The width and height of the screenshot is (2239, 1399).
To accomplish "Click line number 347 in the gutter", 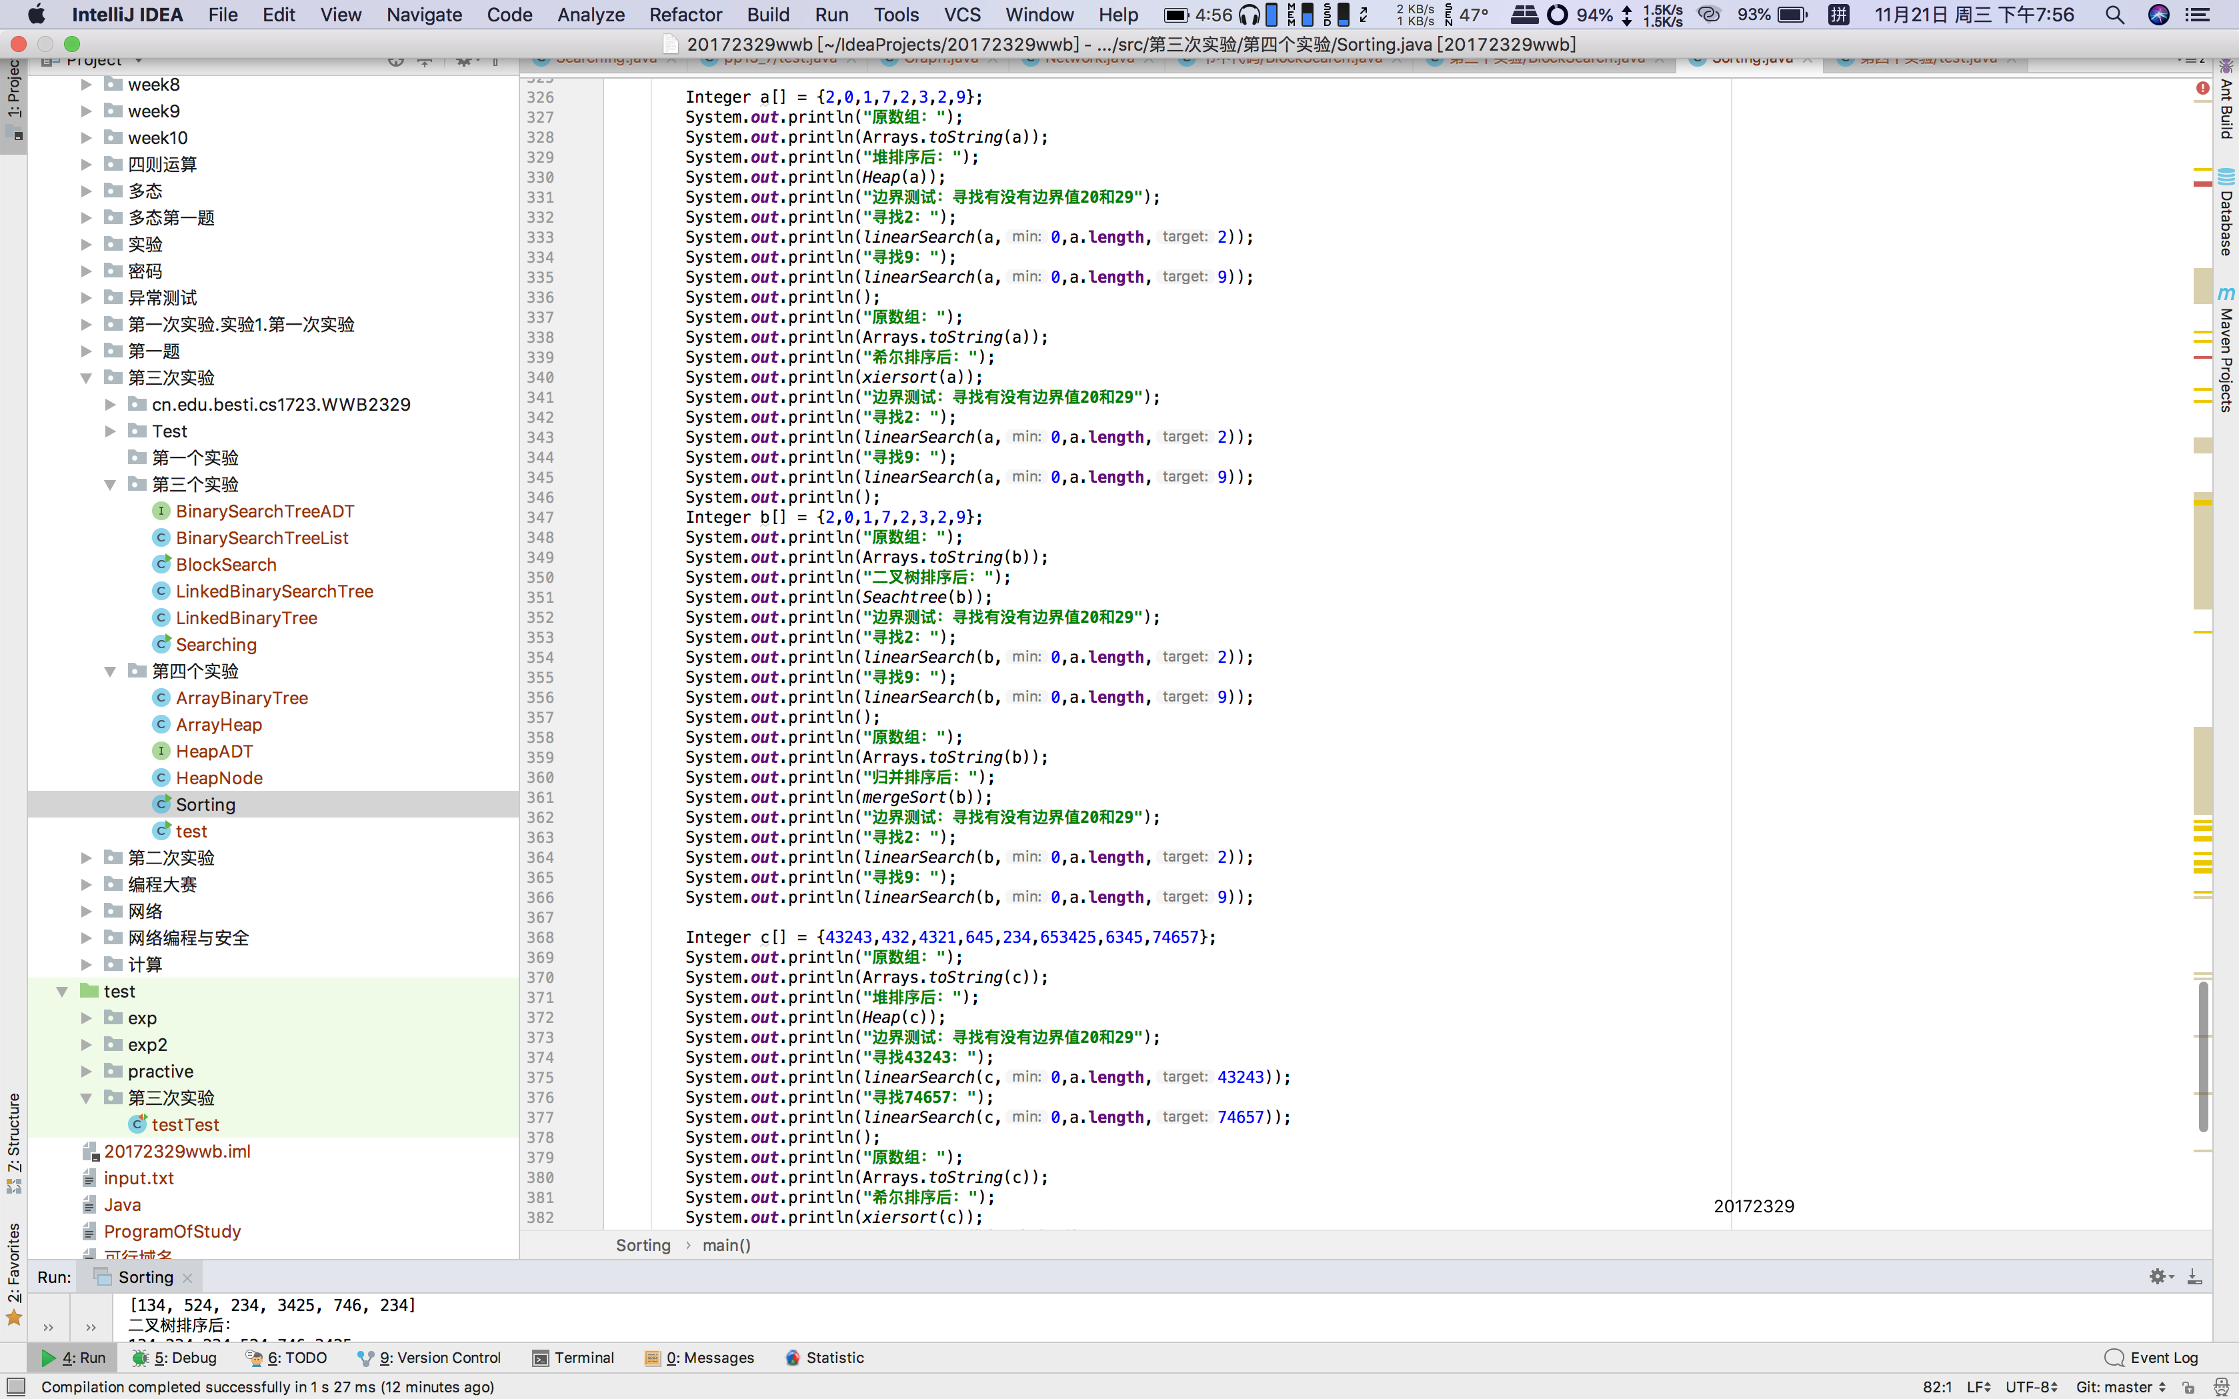I will 540,517.
